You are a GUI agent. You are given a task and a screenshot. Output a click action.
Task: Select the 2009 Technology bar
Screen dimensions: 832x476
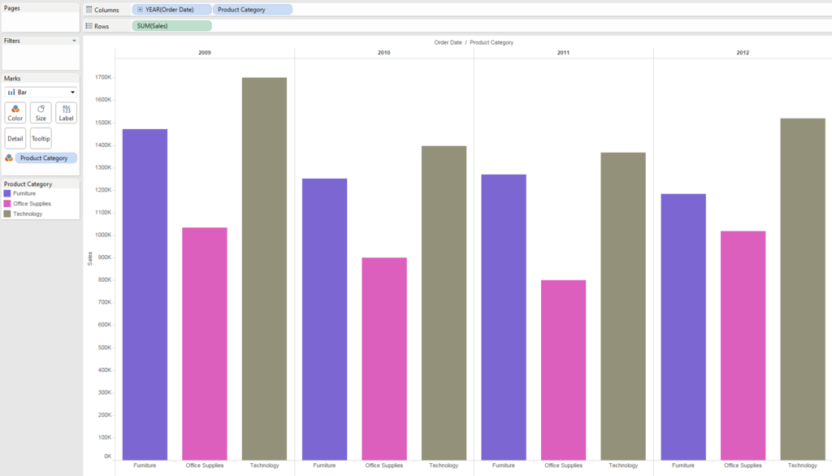(264, 269)
